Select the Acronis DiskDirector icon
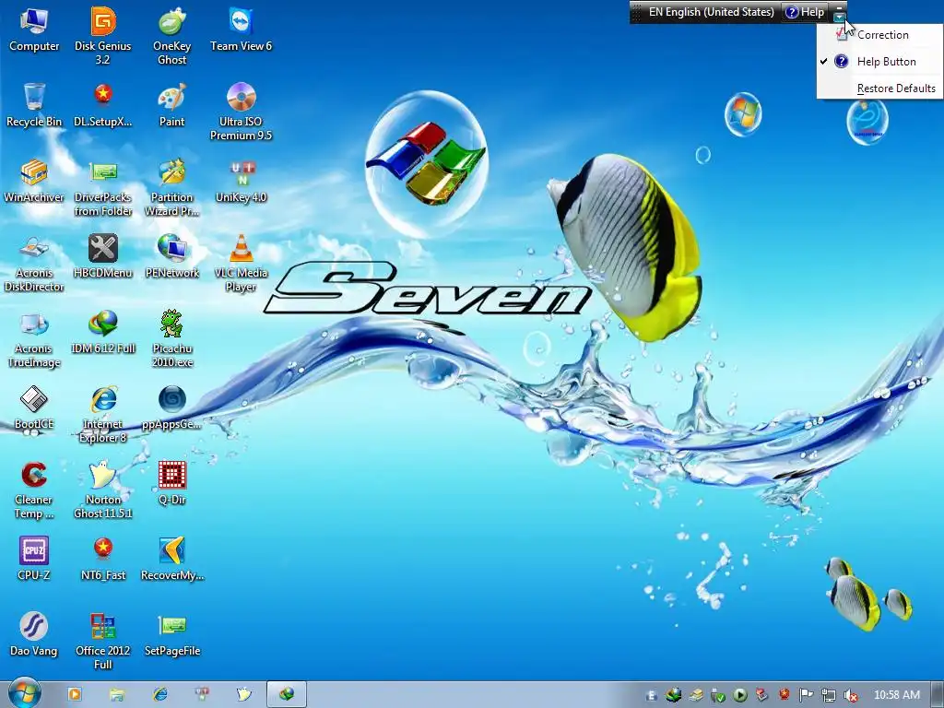 pos(34,264)
